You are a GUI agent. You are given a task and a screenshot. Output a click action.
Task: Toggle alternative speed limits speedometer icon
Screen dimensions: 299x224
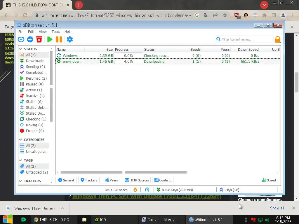147,190
